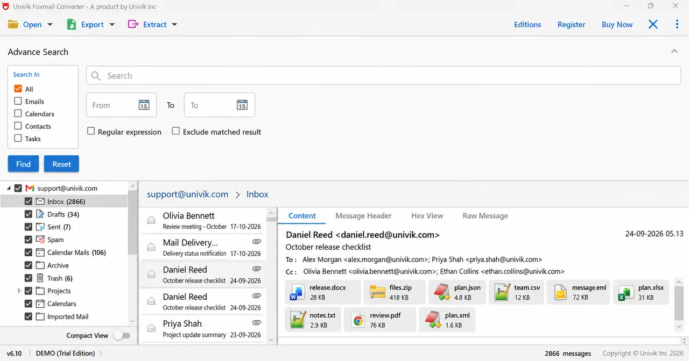Close the opened file with X icon
This screenshot has width=689, height=361.
(653, 24)
